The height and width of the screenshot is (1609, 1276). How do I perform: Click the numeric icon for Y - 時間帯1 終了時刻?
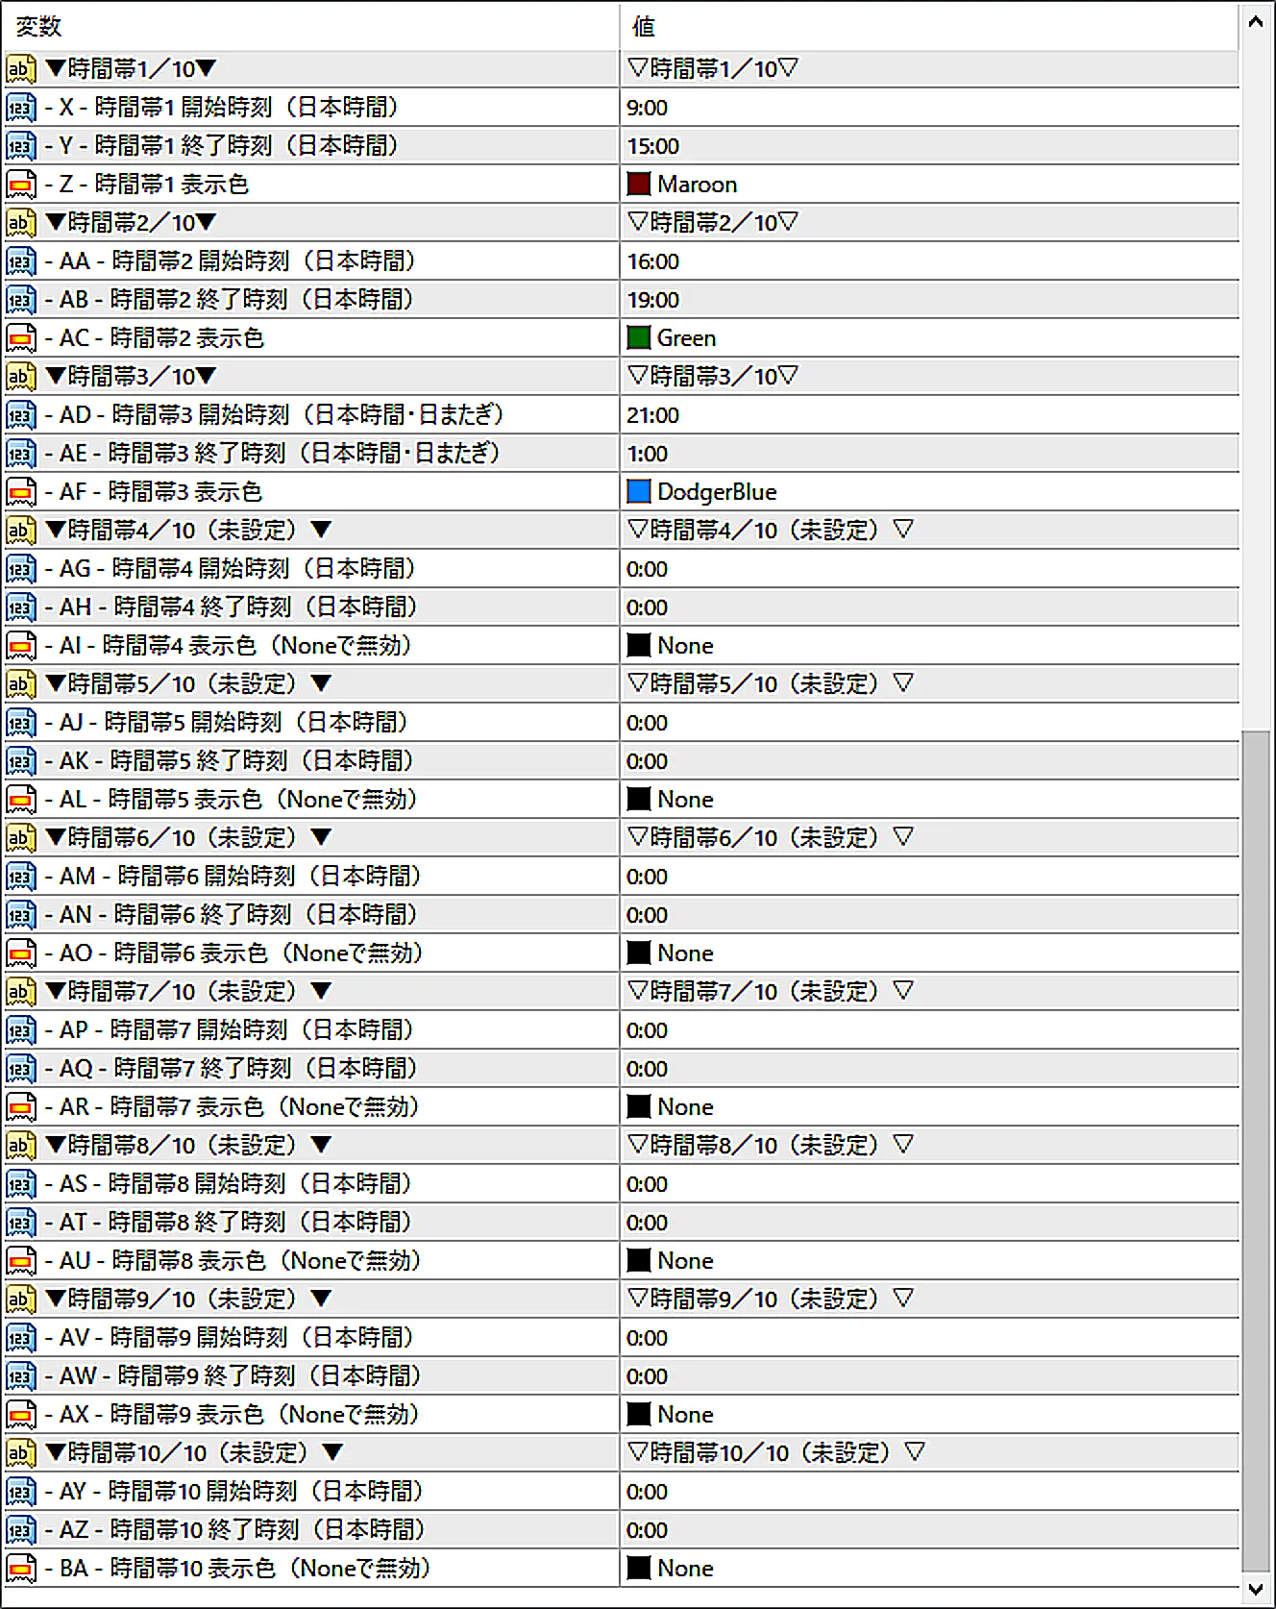click(x=21, y=146)
